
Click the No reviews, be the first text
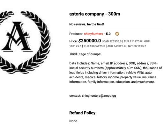pyautogui.click(x=86, y=24)
